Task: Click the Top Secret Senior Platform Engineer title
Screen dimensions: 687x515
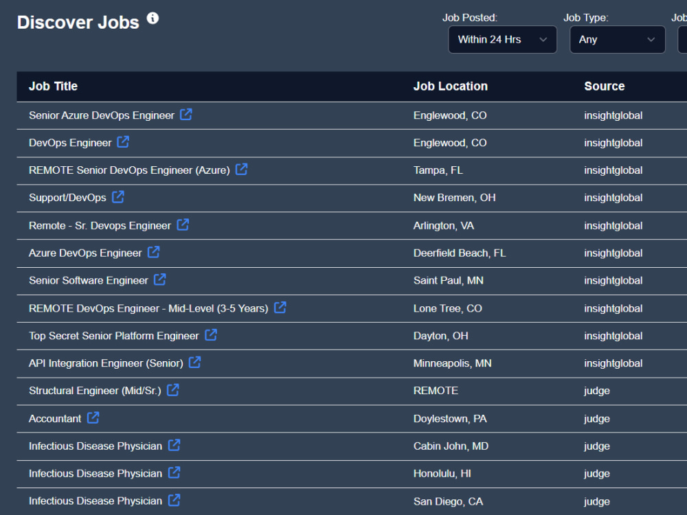Action: (114, 336)
